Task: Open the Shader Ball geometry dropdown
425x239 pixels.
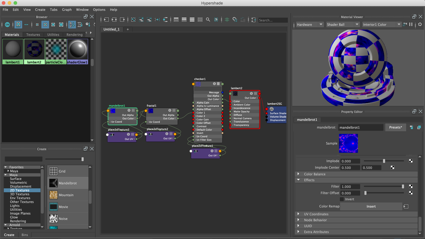Action: coord(342,24)
